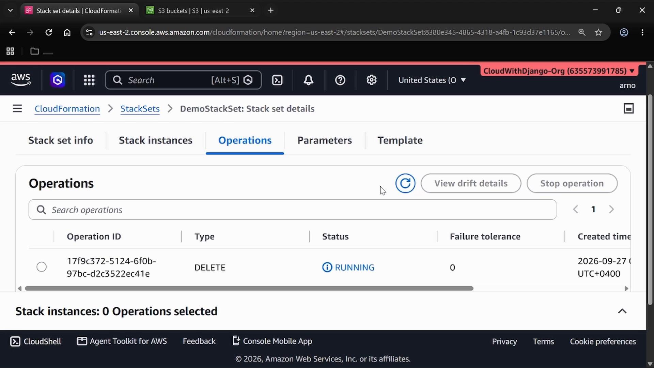Reload the browser page
The image size is (654, 368).
pyautogui.click(x=49, y=32)
